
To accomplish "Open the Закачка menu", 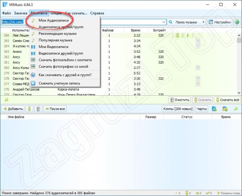I will (21, 13).
